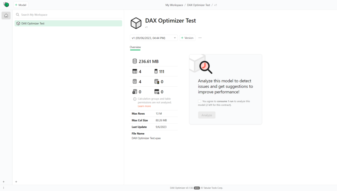Click the table permissions icon
337x191 pixels.
(157, 92)
